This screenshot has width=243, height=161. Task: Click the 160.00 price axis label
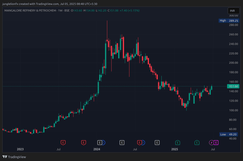pyautogui.click(x=233, y=81)
